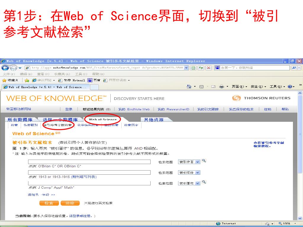Open the 编辑(E) menu
The height and width of the screenshot is (227, 303).
(x=26, y=74)
